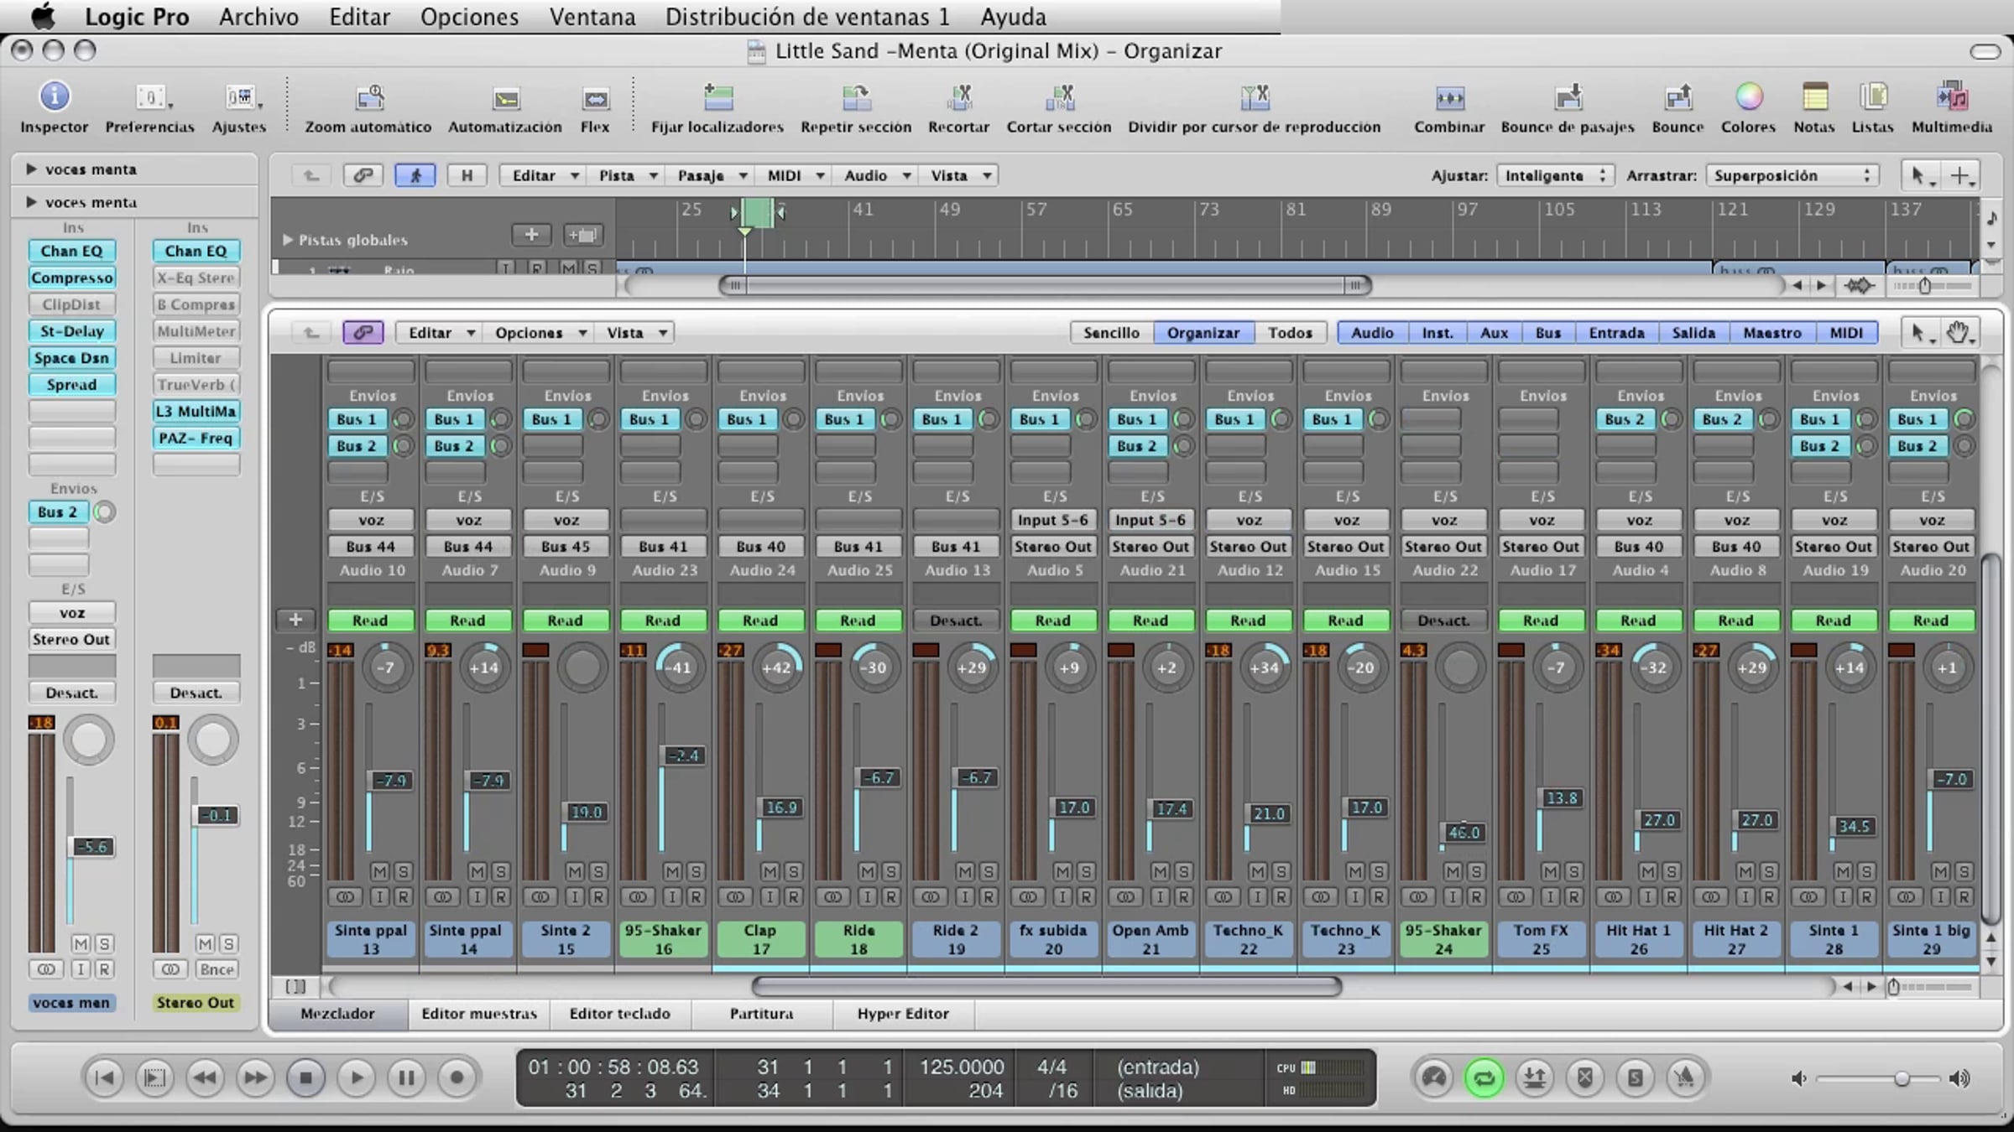Click the master volume slider in transport
Screen dimensions: 2014x1132
pyautogui.click(x=1880, y=1078)
